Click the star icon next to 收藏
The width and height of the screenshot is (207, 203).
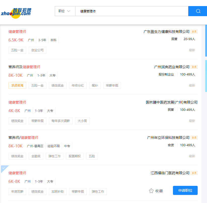(x=151, y=191)
